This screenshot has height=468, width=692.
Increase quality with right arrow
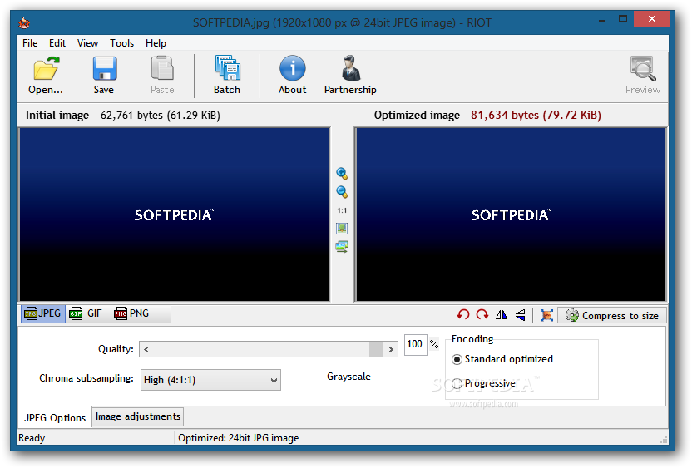391,349
